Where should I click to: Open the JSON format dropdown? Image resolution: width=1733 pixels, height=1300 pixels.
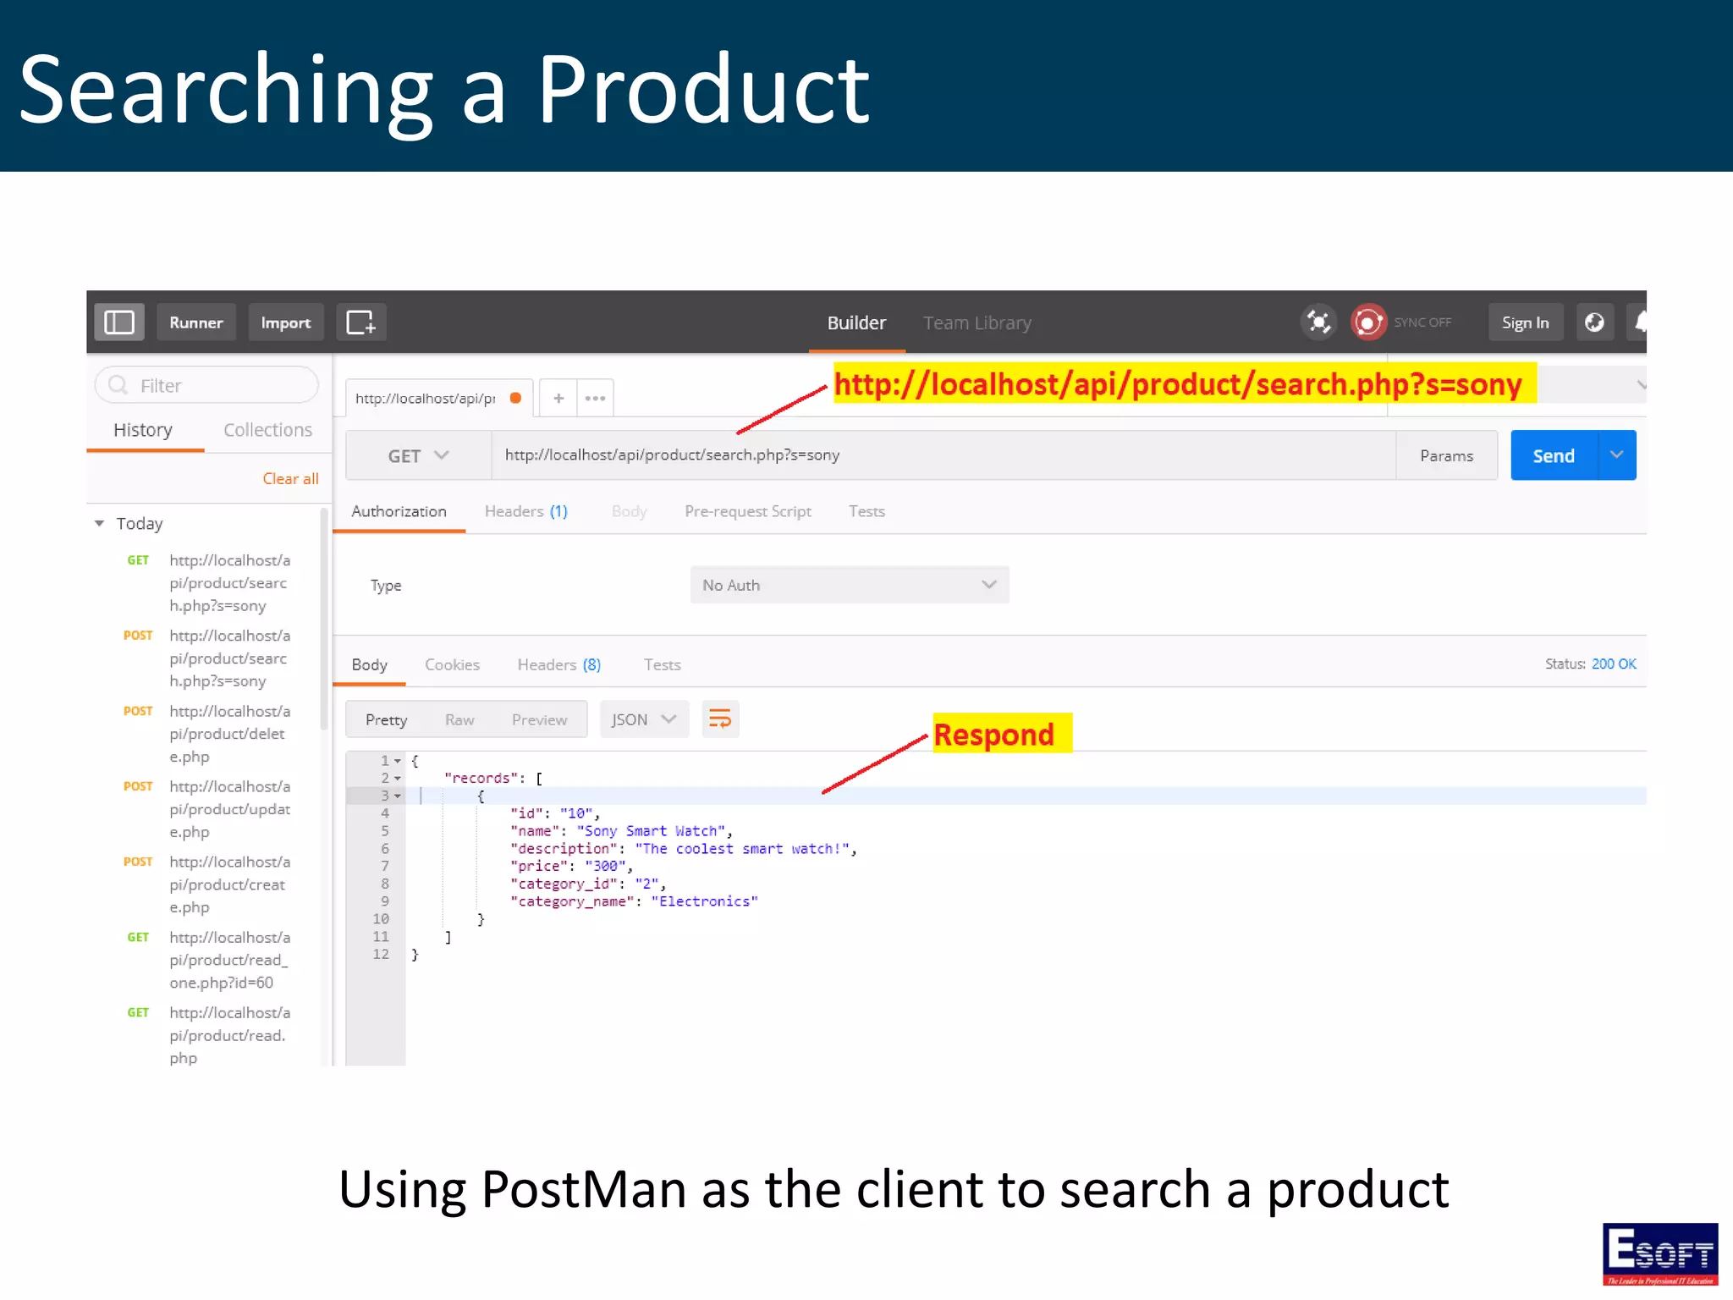tap(644, 719)
